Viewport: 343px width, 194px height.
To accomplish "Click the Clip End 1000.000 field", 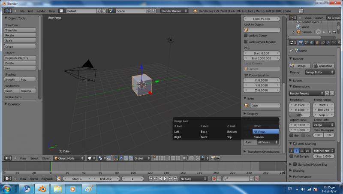I will click(x=262, y=58).
